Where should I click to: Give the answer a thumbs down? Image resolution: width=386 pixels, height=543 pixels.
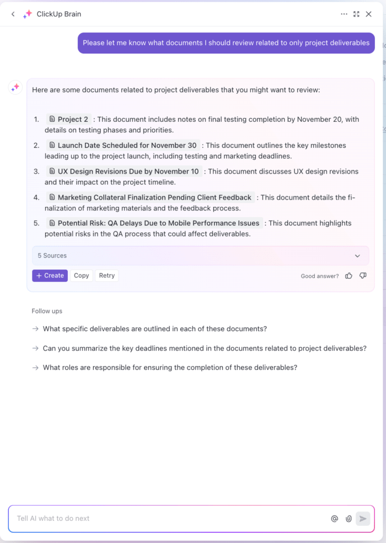tap(363, 275)
